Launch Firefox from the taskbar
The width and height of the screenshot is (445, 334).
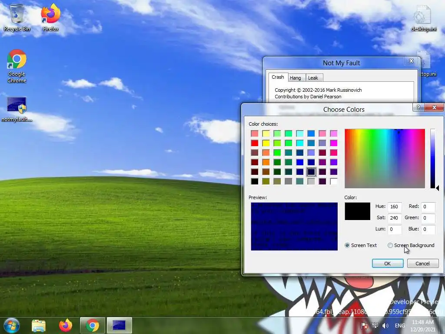pos(66,325)
